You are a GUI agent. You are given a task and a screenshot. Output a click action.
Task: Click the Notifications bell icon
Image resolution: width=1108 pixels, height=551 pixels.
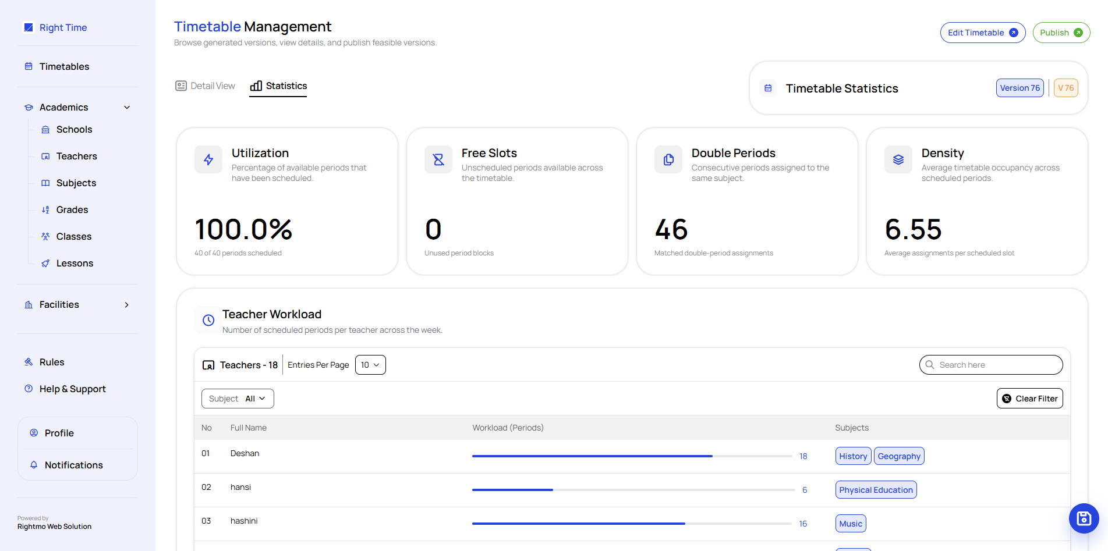34,465
